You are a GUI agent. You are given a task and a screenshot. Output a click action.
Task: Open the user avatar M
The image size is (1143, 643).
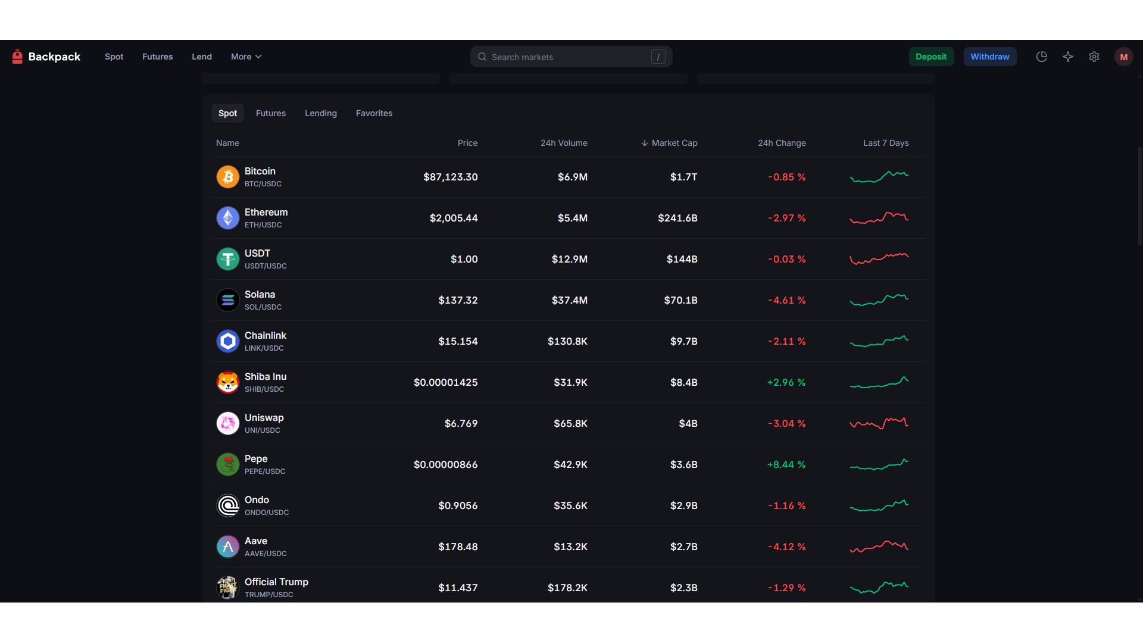pos(1124,57)
